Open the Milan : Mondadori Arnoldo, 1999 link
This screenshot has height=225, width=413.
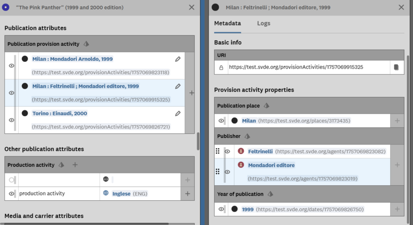72,59
